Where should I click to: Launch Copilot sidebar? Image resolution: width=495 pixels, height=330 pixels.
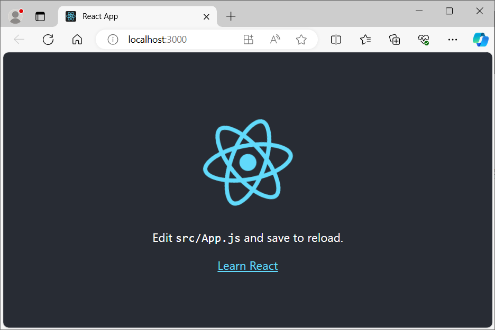click(481, 40)
